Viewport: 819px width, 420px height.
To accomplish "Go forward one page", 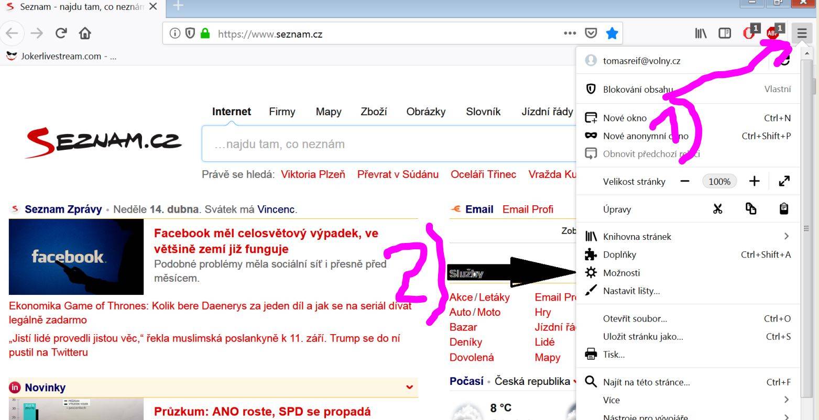I will 36,34.
